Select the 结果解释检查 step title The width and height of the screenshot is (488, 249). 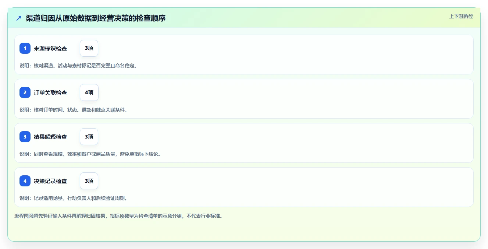[50, 137]
